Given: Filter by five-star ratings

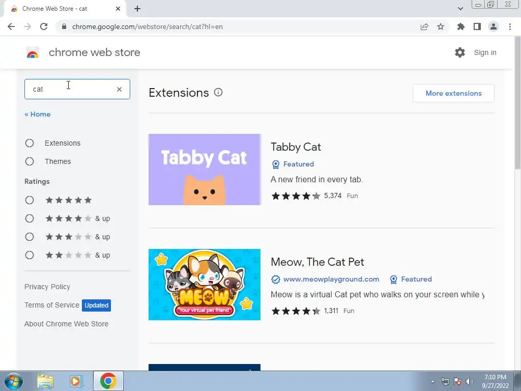Looking at the screenshot, I should coord(30,200).
